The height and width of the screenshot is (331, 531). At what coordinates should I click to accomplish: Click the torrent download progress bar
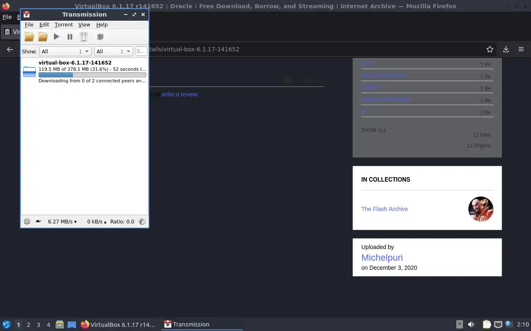point(92,75)
